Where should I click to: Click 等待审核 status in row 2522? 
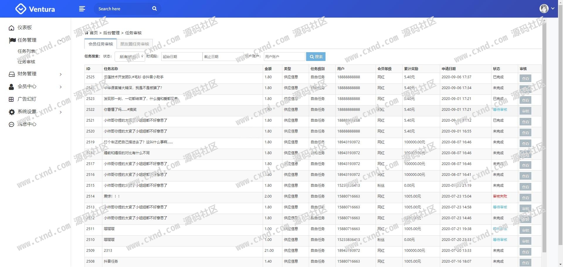point(500,110)
